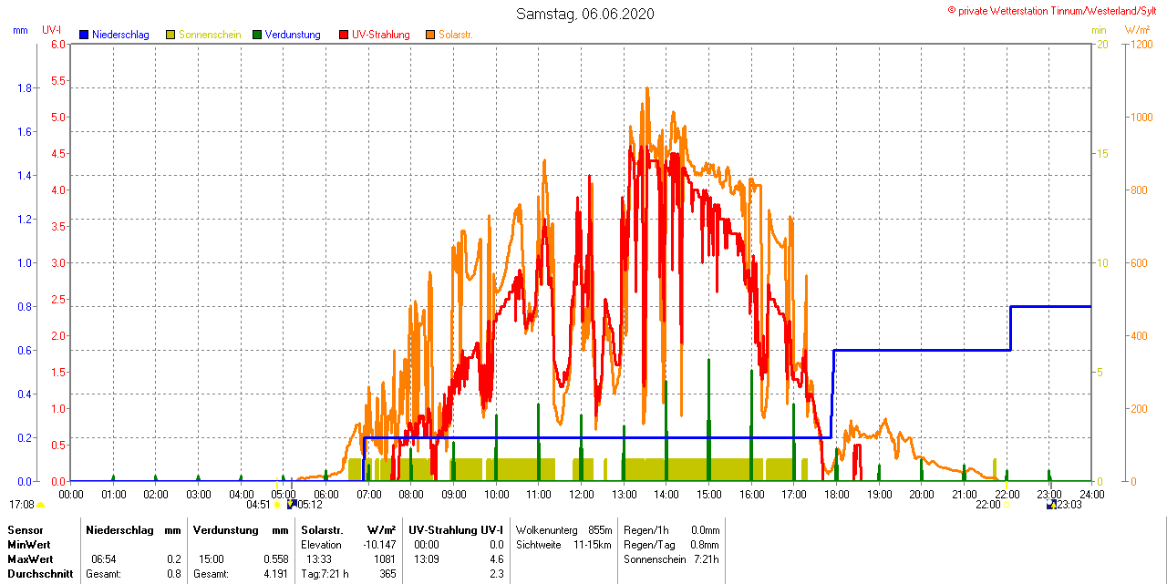Click the red UV-Strahlung legend square
Viewport: 1167px width, 584px height.
(x=344, y=35)
